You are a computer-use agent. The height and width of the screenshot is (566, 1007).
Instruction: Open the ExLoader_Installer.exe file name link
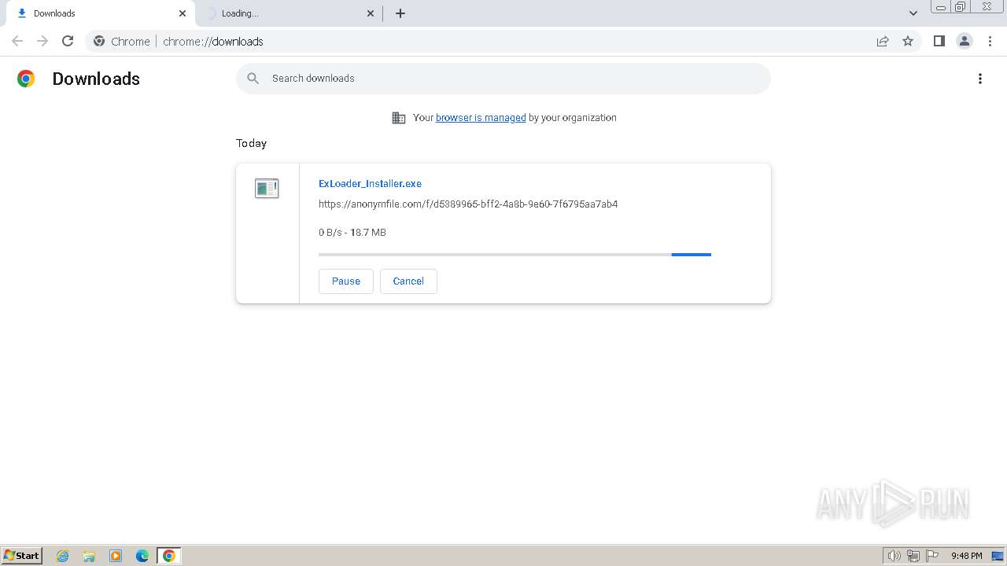pyautogui.click(x=370, y=183)
